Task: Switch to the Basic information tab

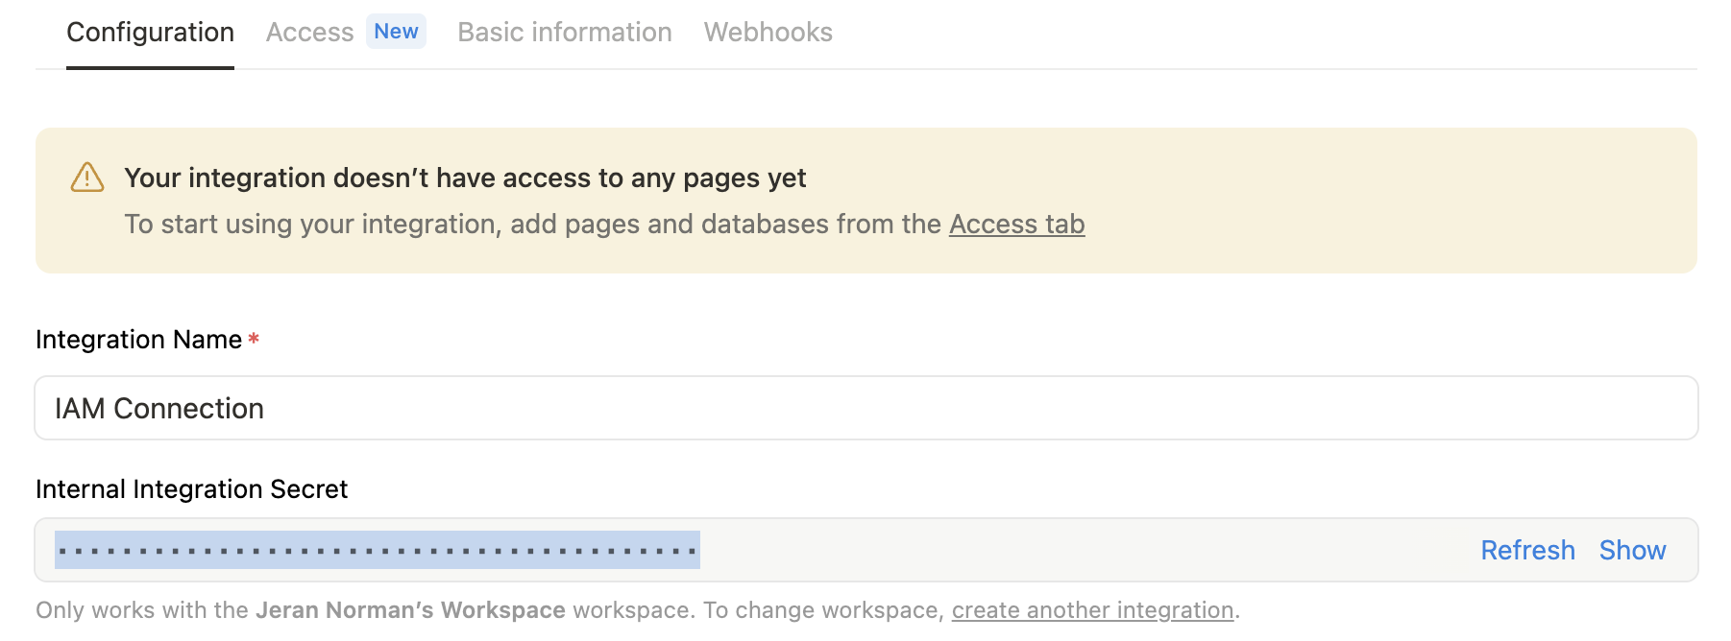Action: [565, 32]
